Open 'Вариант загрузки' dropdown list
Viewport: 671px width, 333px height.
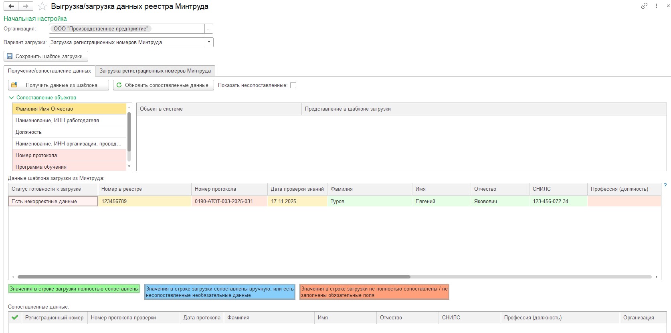point(209,42)
